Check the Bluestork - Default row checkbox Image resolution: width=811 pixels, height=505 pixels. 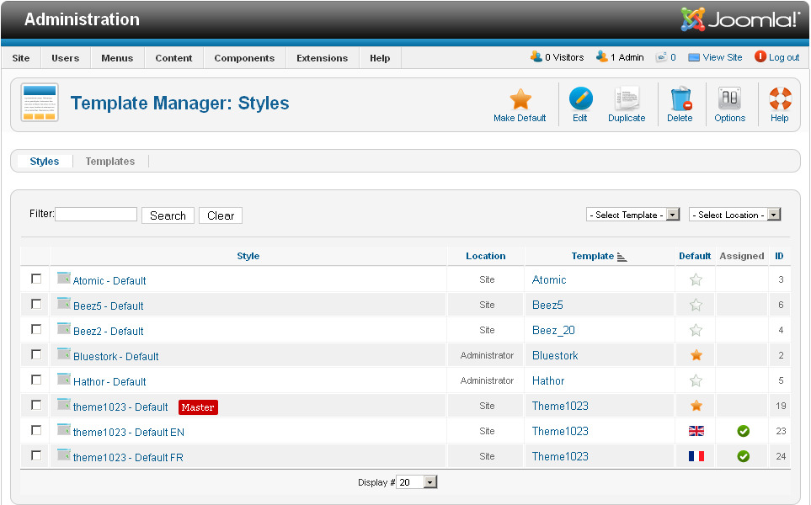(x=36, y=354)
